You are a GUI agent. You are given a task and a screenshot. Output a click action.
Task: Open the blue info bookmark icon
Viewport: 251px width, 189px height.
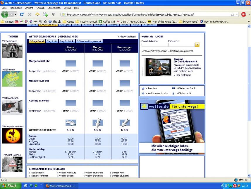click(x=50, y=21)
